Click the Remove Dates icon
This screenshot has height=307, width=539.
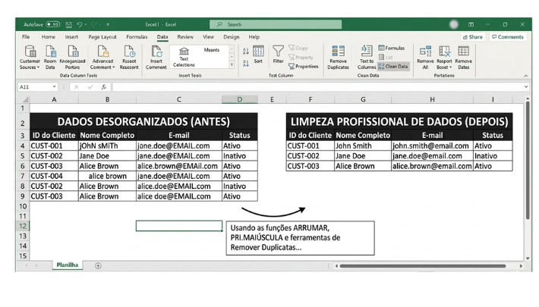(463, 52)
